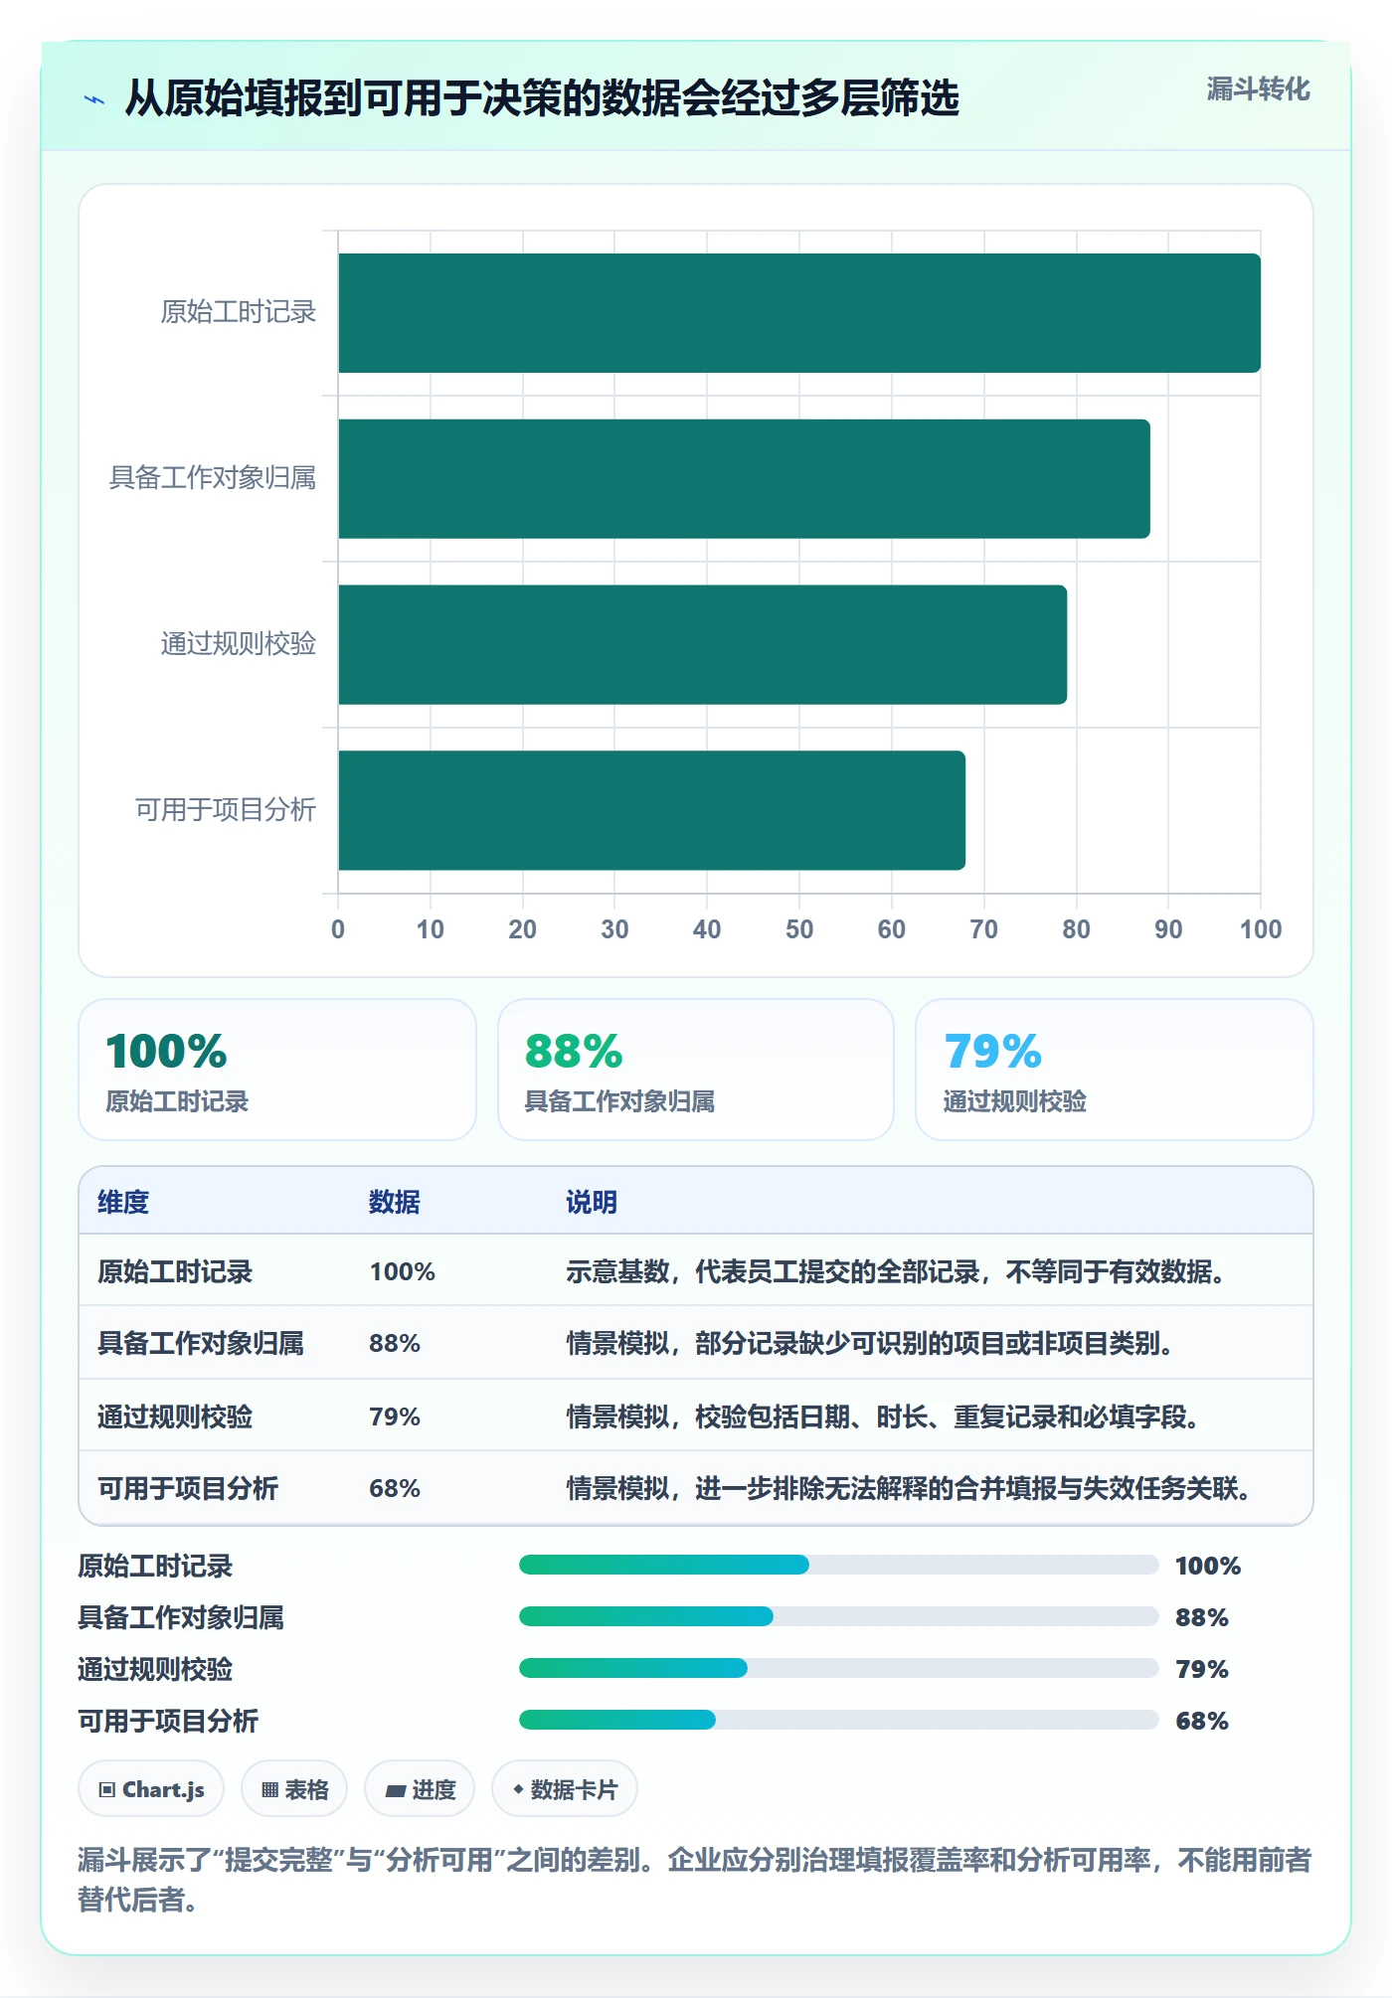The image size is (1392, 1998).
Task: Click the 通过规则校验 chart bar
Action: pos(702,644)
